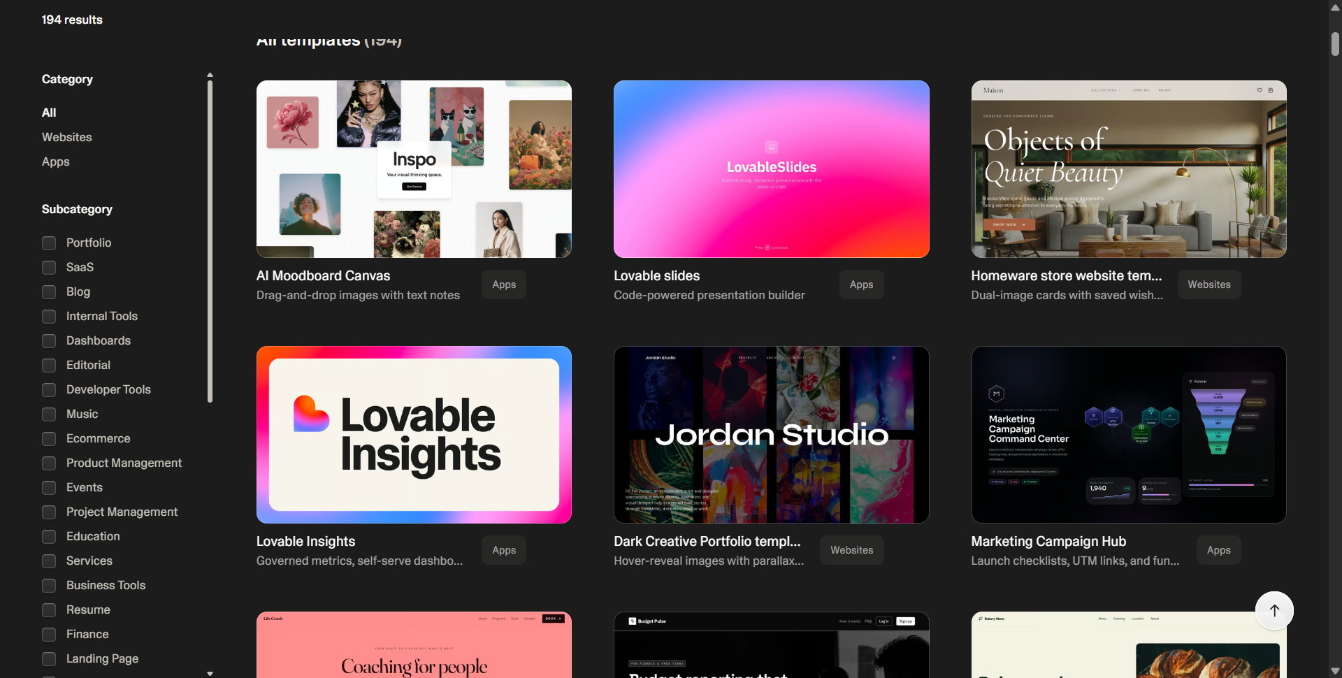Click 'Launch checklists, UTM links' description
Image resolution: width=1342 pixels, height=678 pixels.
click(x=1075, y=561)
